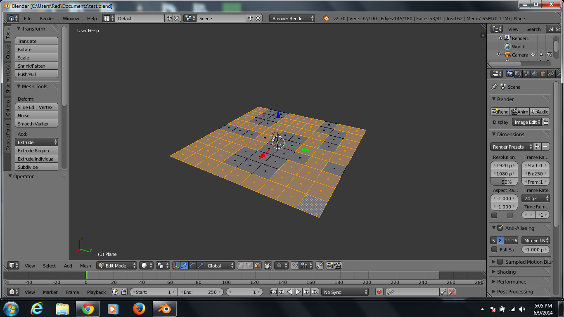Screen dimensions: 564x317
Task: Open the 24 fps frame rate dropdown
Action: point(536,198)
